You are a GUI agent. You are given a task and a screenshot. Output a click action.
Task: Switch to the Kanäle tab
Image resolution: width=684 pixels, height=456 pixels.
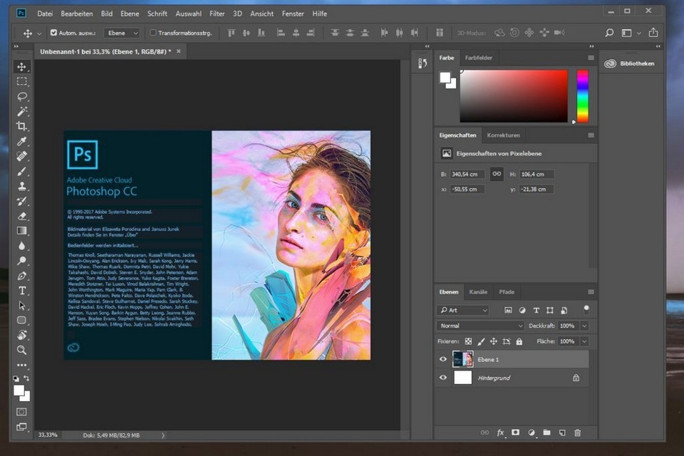pos(477,291)
